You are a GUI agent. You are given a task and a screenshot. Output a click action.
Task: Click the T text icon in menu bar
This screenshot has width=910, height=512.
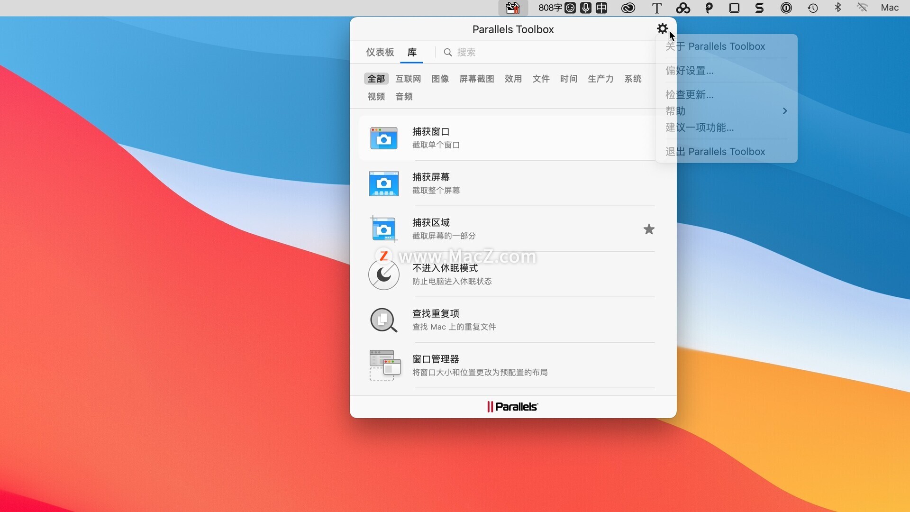coord(656,8)
